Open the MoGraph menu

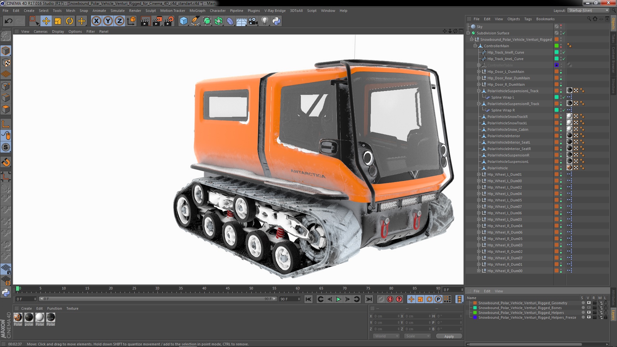(x=197, y=11)
